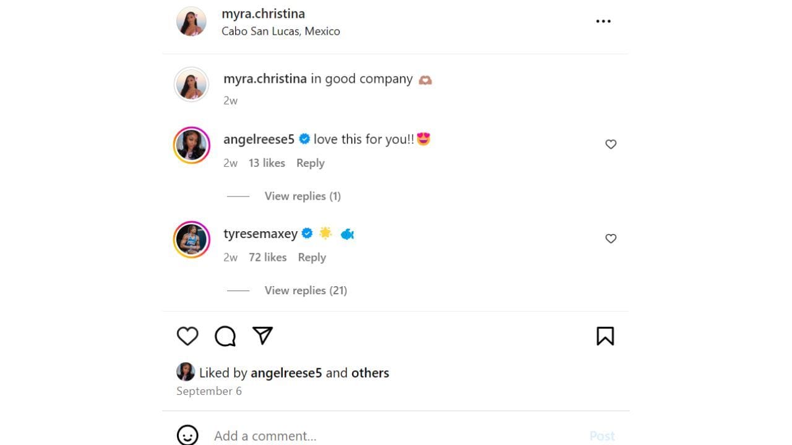Visit the myra.christina username at the top

pos(263,13)
